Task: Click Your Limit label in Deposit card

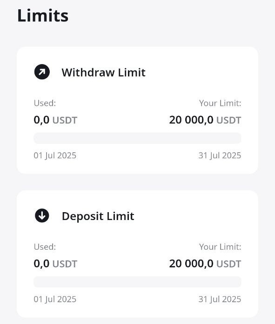Action: pyautogui.click(x=220, y=247)
